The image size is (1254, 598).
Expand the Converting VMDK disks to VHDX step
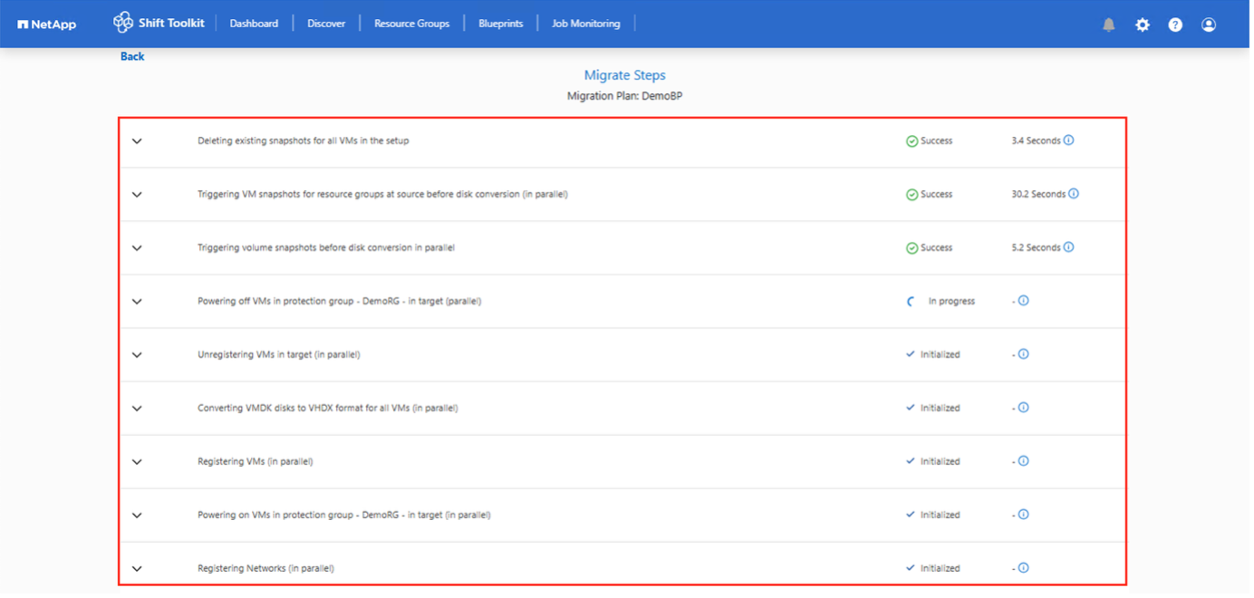pyautogui.click(x=137, y=409)
